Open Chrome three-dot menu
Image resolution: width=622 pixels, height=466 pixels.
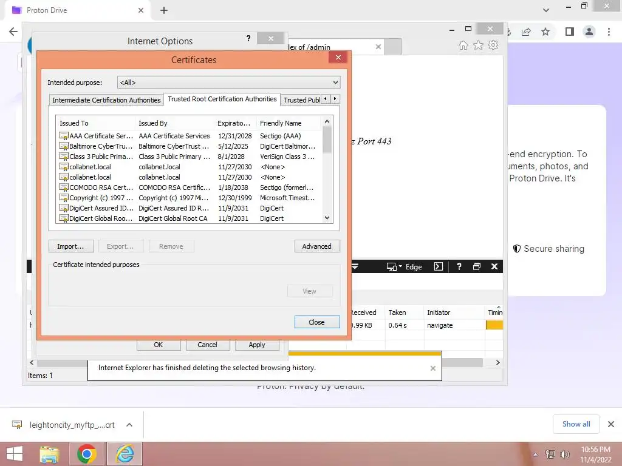609,32
